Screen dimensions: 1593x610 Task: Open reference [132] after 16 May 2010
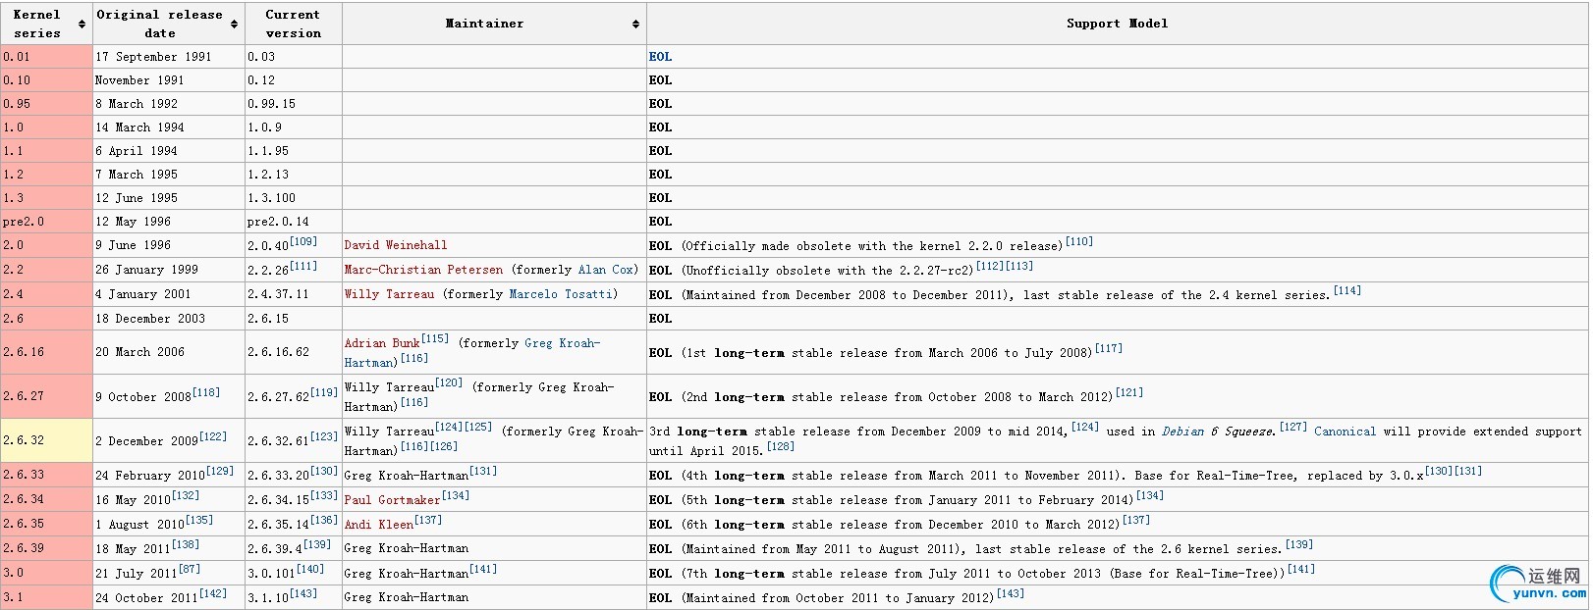point(186,495)
